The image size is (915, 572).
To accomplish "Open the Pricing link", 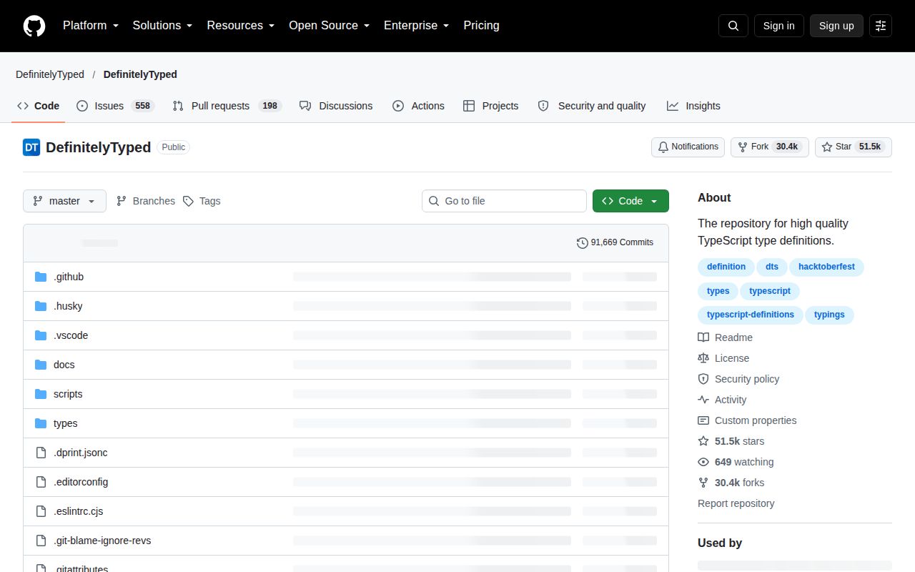I will pyautogui.click(x=481, y=25).
